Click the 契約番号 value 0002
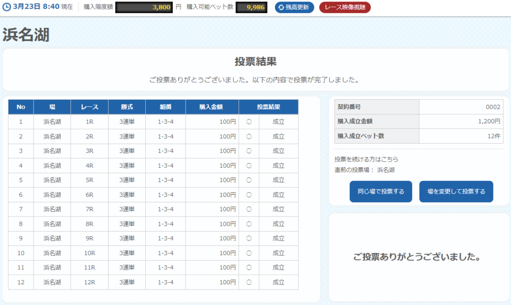Screen dimensions: 511x305 [493, 107]
